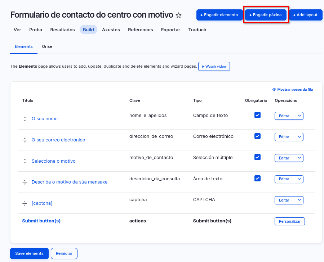324x262 pixels.
Task: Show row weights via 'Mostrar pesos da fila'
Action: point(292,90)
